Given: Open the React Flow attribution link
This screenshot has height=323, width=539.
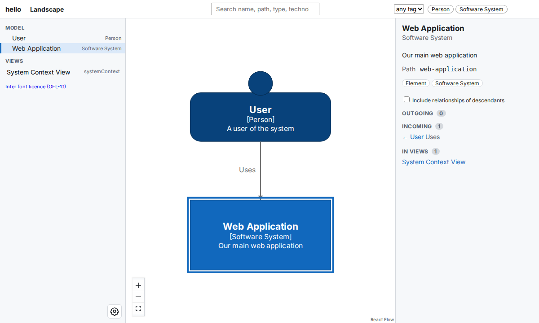Looking at the screenshot, I should (x=382, y=319).
